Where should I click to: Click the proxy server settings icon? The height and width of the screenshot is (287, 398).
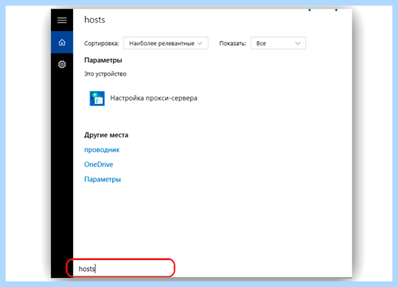tap(97, 98)
